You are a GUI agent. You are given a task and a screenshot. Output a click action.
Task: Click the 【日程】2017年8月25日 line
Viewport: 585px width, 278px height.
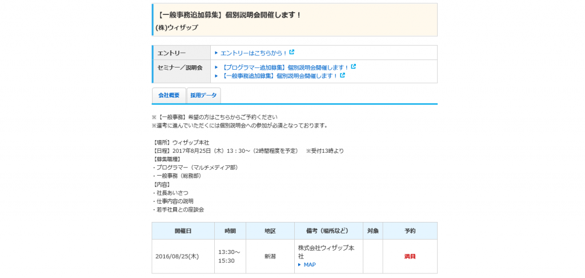click(248, 151)
